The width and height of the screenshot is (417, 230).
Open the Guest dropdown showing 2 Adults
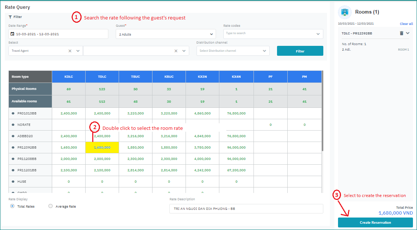pos(166,34)
